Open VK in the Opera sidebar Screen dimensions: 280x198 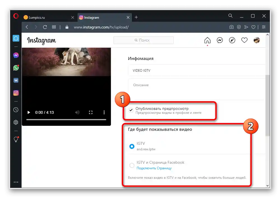point(16,80)
